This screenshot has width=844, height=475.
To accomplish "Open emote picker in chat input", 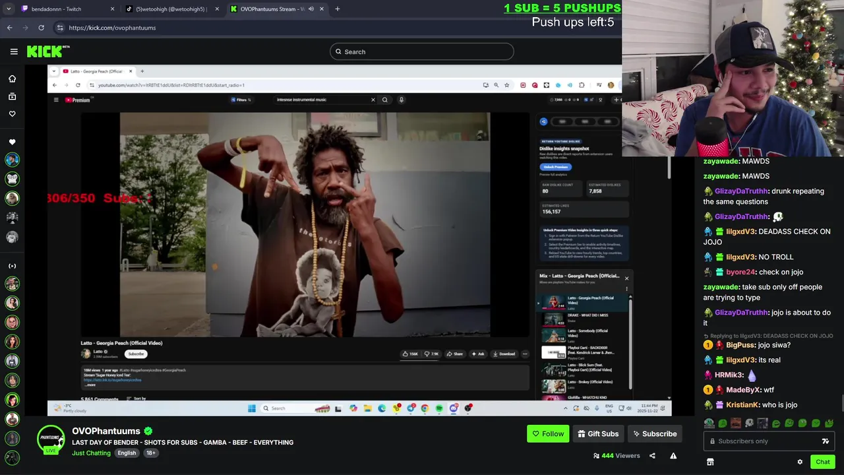I will pos(825,441).
